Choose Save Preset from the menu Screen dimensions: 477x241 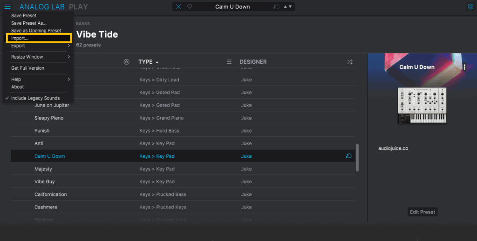[x=24, y=15]
